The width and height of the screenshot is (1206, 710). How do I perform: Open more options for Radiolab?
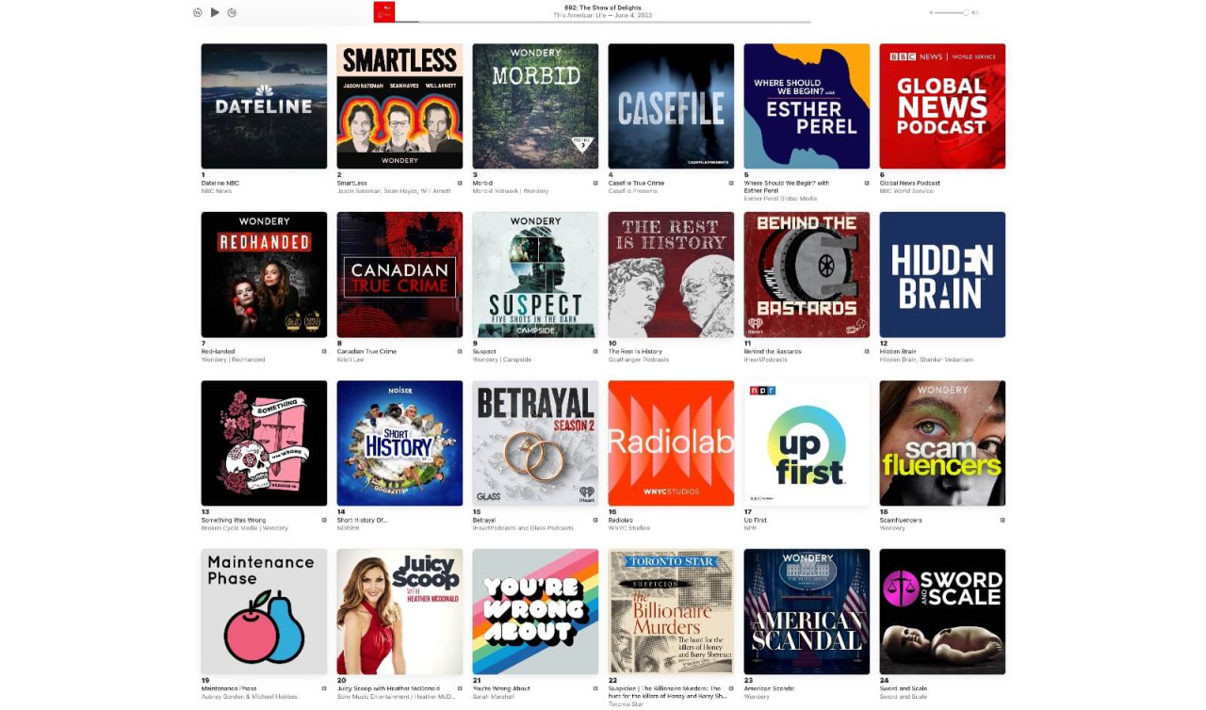(731, 520)
